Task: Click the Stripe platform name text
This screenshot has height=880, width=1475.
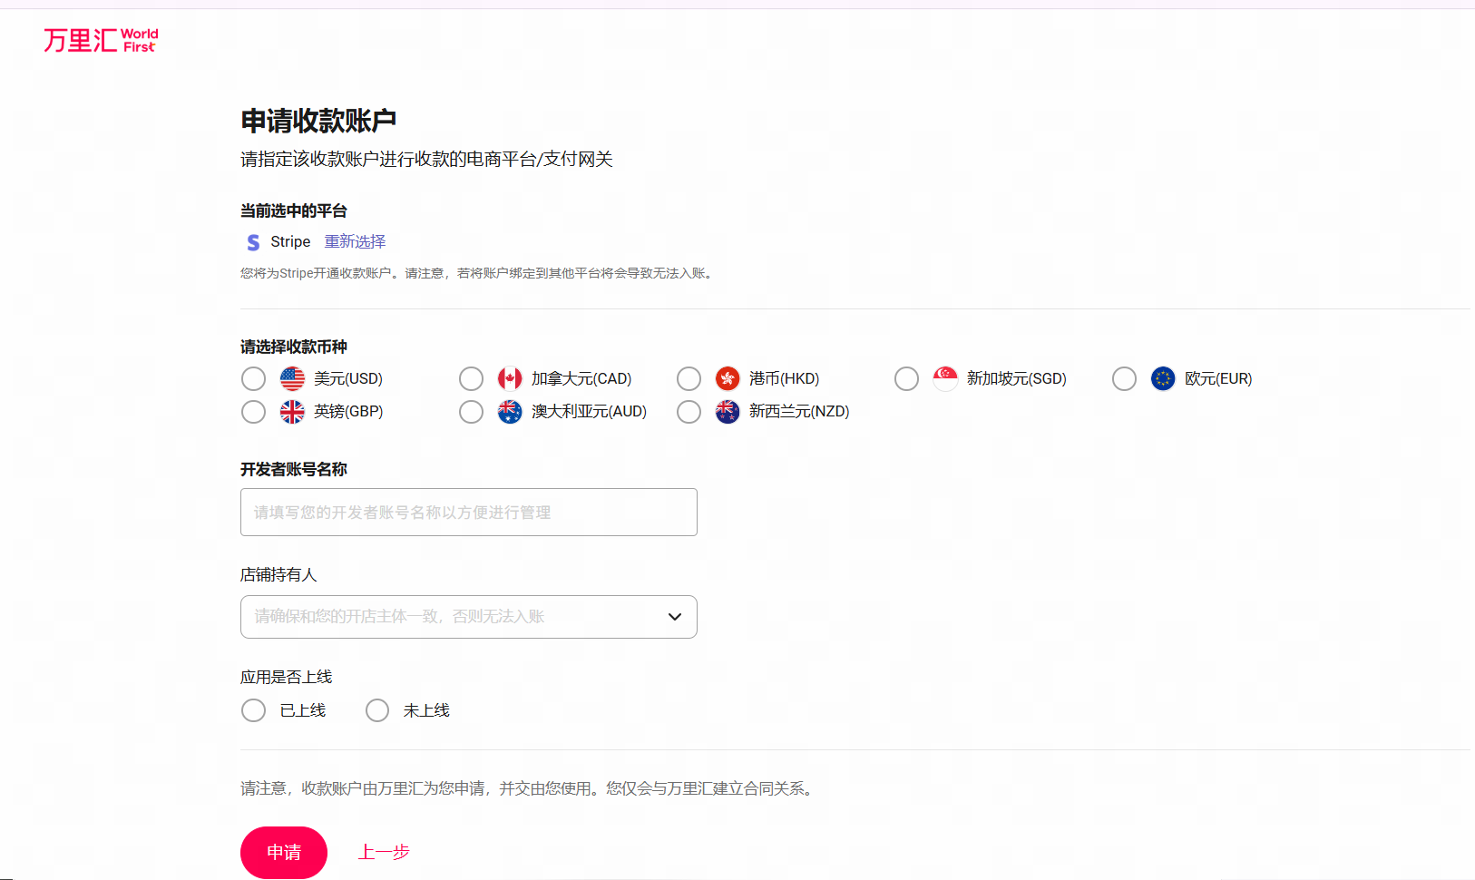Action: pos(290,241)
